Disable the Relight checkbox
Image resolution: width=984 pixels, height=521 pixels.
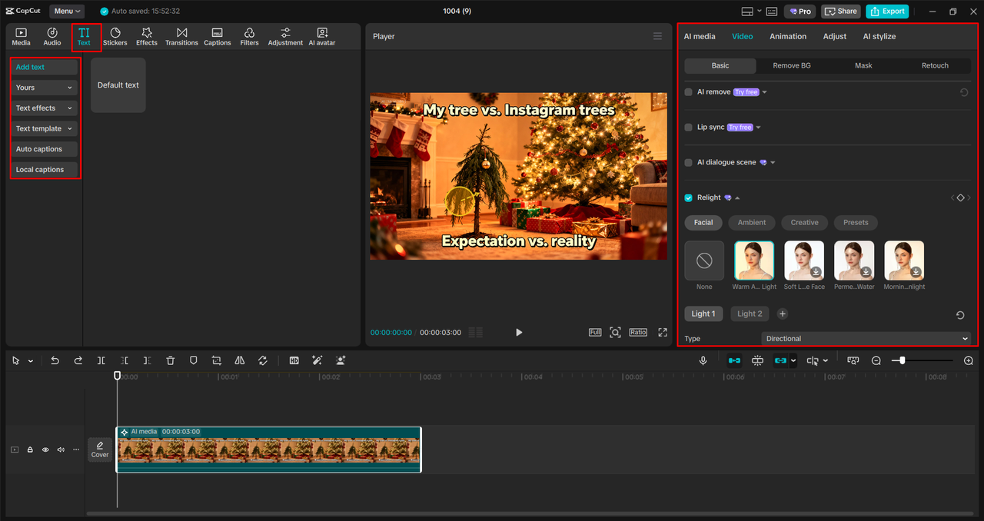pyautogui.click(x=688, y=197)
